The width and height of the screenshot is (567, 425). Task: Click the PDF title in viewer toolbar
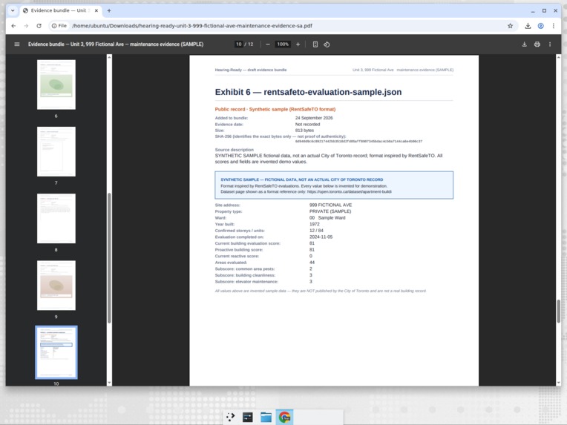pyautogui.click(x=116, y=45)
